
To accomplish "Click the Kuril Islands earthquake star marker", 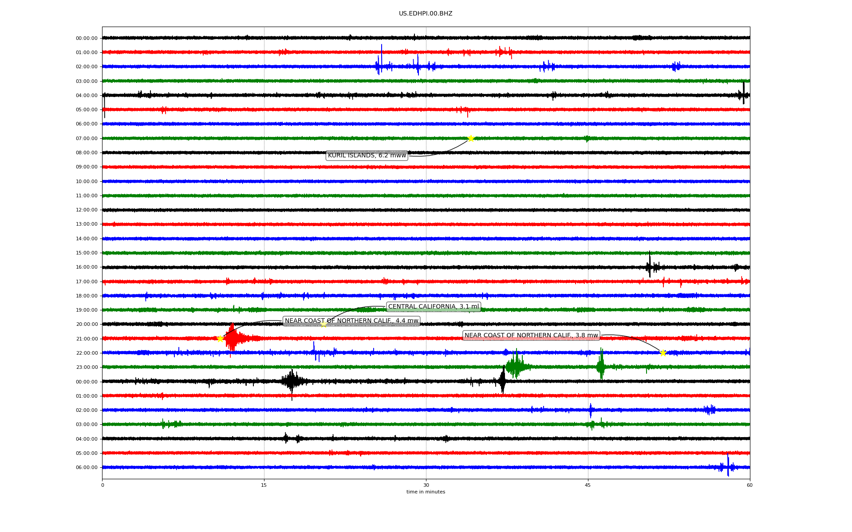I will coord(471,138).
